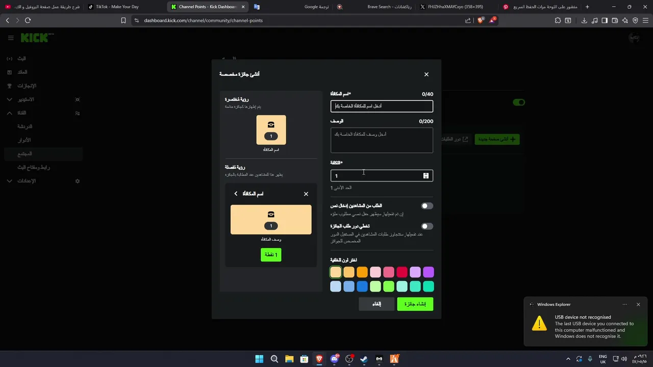This screenshot has height=367, width=653.
Task: Select the rose pink color swatch
Action: [389, 272]
